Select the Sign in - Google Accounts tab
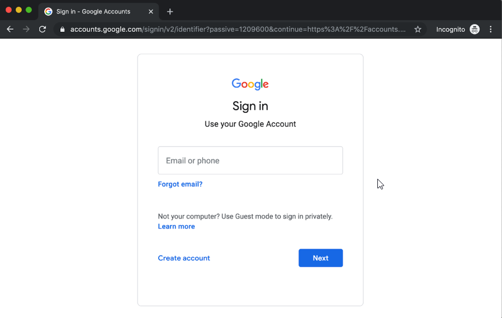Image resolution: width=502 pixels, height=318 pixels. click(x=95, y=12)
